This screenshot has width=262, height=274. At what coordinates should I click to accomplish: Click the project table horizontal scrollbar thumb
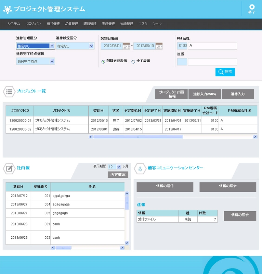tap(138, 137)
